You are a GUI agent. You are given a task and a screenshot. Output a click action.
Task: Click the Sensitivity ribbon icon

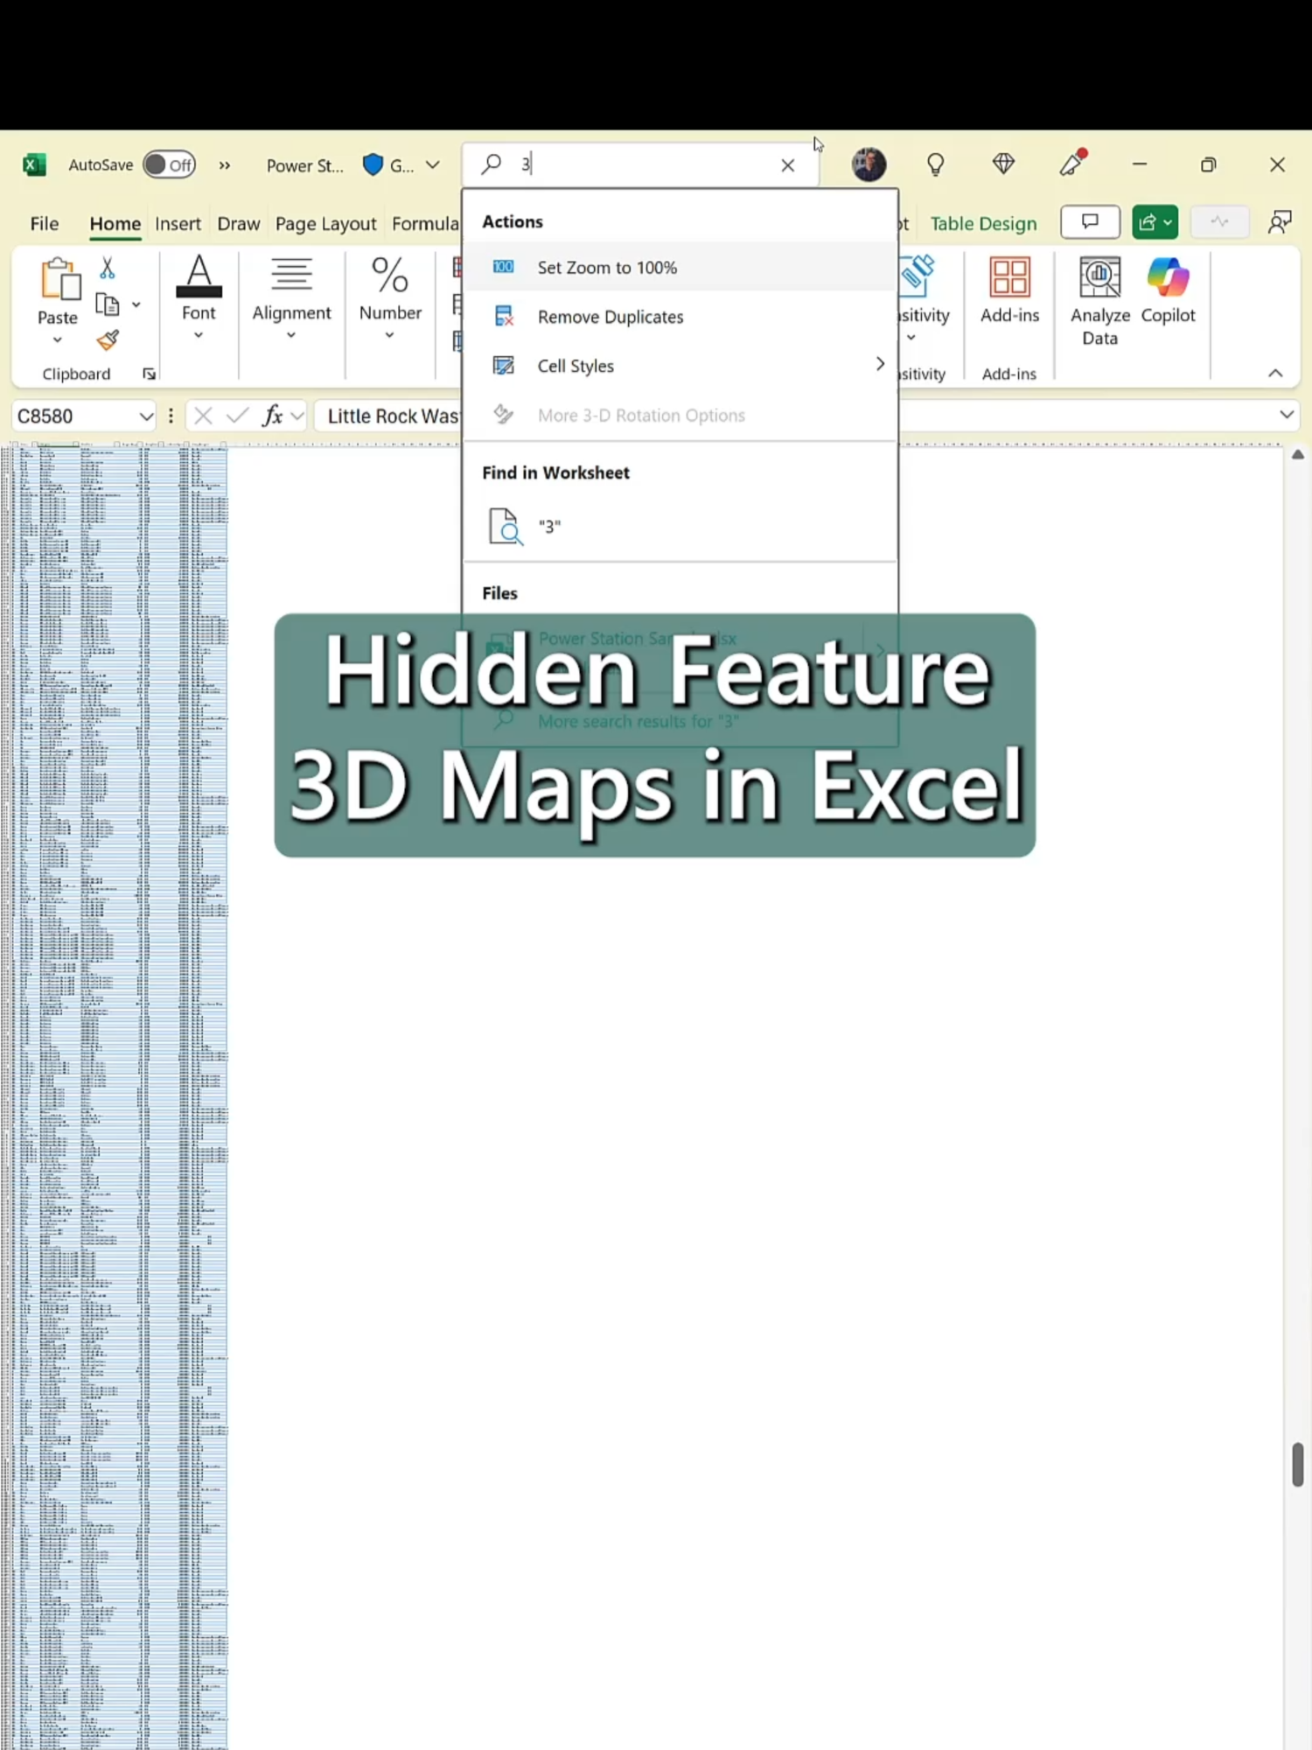click(x=918, y=278)
